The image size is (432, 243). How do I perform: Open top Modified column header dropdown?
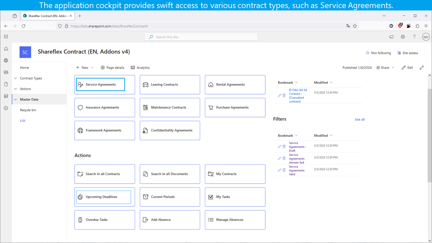(x=323, y=82)
